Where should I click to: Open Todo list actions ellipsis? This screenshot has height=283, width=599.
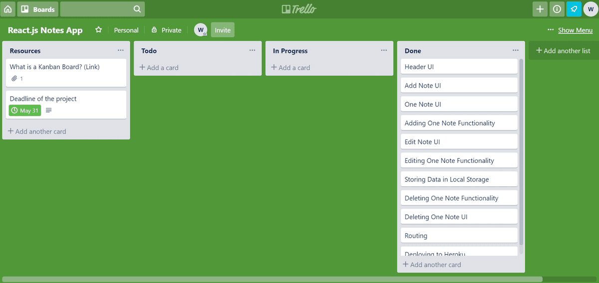(253, 50)
